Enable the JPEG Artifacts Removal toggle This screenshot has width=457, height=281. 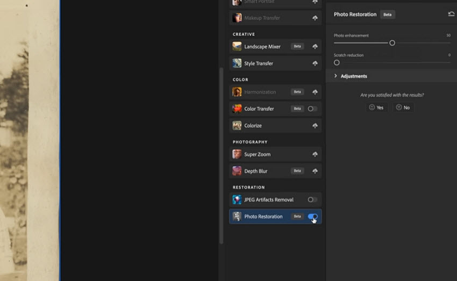pyautogui.click(x=312, y=200)
